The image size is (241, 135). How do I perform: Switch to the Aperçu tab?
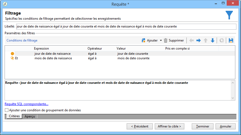click(30, 116)
